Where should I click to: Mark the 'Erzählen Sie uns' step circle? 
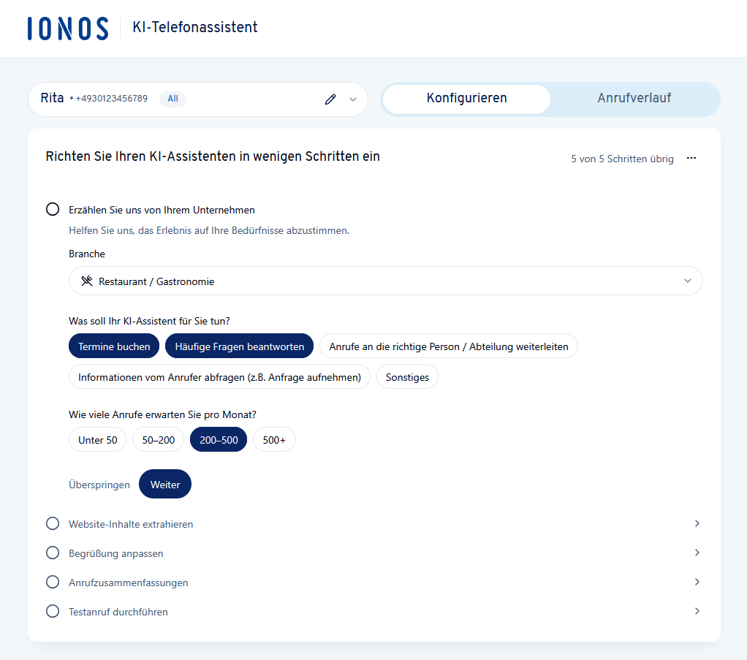(52, 209)
